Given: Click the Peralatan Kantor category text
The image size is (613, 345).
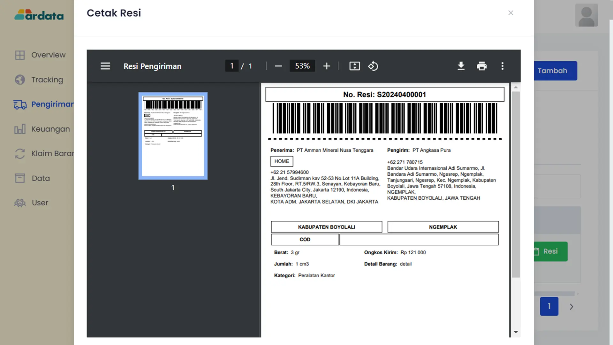Looking at the screenshot, I should pos(316,275).
